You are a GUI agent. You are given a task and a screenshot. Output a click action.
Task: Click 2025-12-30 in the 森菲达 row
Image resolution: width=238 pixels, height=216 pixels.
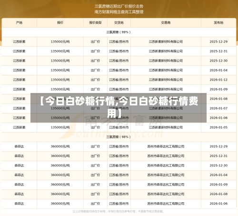pyautogui.click(x=218, y=165)
